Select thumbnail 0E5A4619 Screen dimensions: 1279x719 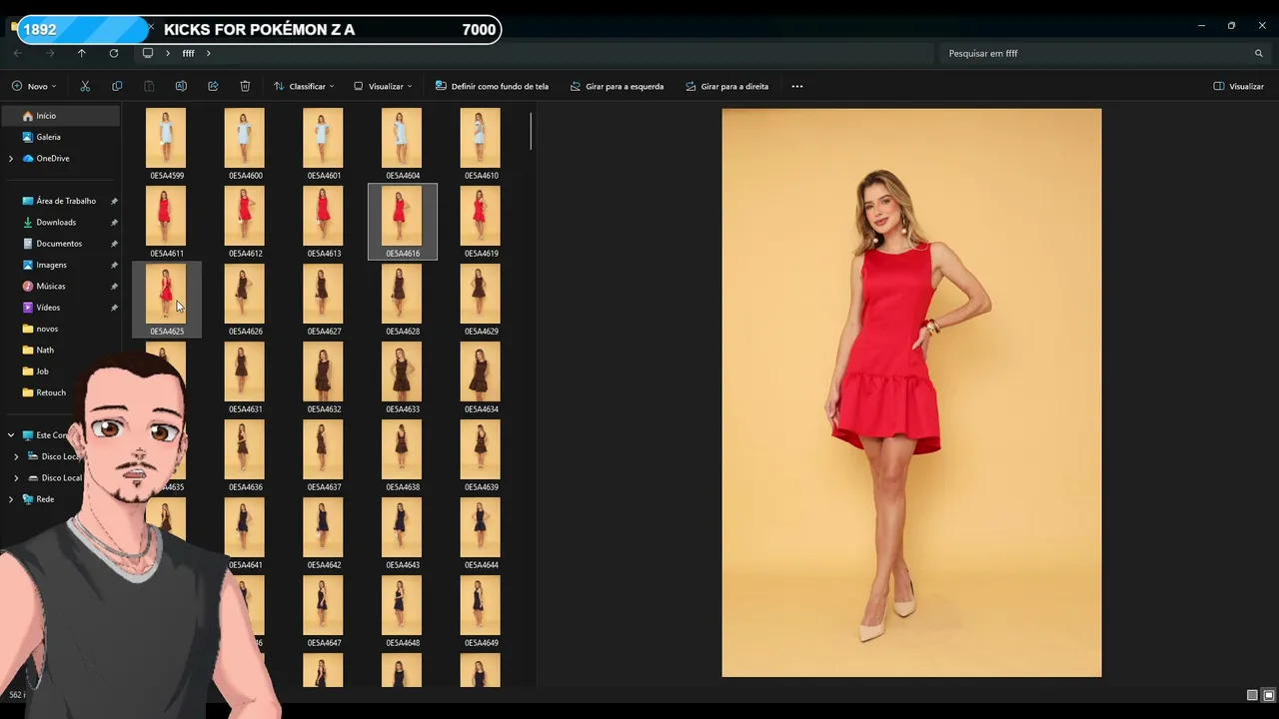tap(481, 222)
